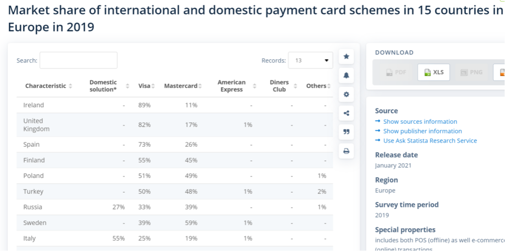
Task: Sort table by Mastercard column
Action: 183,86
